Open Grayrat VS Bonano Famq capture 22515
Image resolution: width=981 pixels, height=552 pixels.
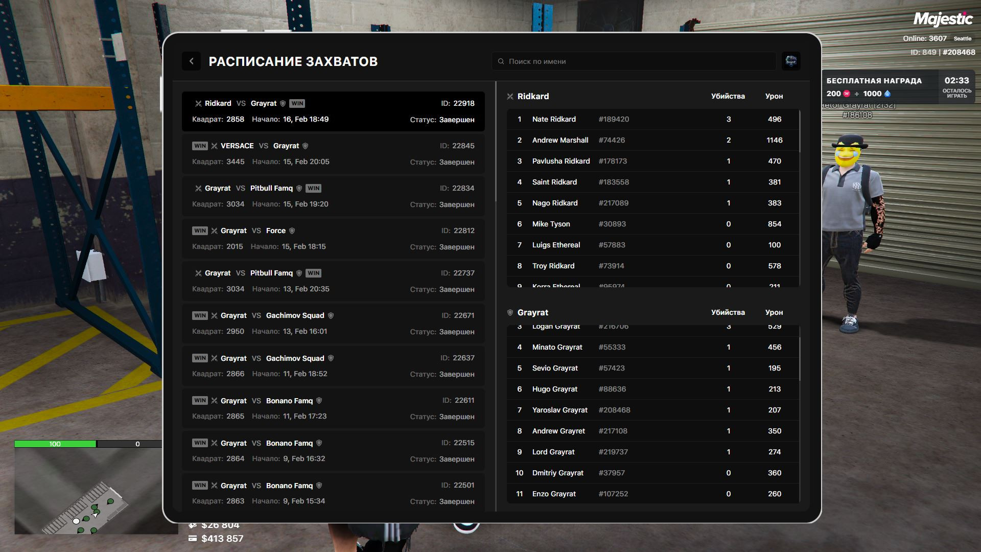(333, 451)
